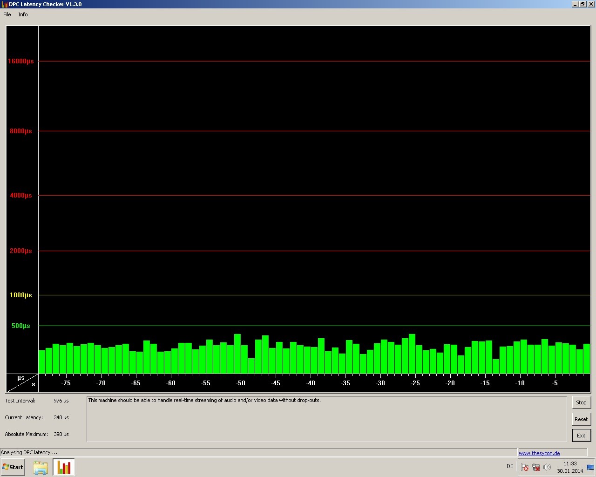Stop the latency analysis
The width and height of the screenshot is (596, 477).
point(581,402)
